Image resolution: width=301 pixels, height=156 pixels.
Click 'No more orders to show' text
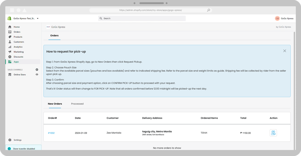click(x=167, y=148)
